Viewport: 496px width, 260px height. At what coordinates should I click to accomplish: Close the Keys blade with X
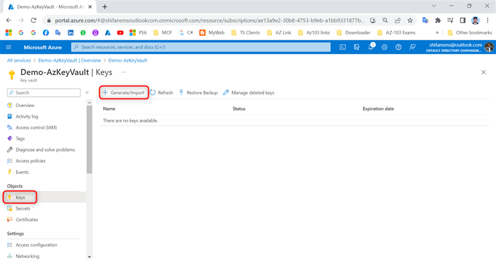483,72
